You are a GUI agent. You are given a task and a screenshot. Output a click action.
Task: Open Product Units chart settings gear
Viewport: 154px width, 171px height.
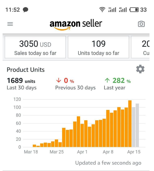click(140, 69)
